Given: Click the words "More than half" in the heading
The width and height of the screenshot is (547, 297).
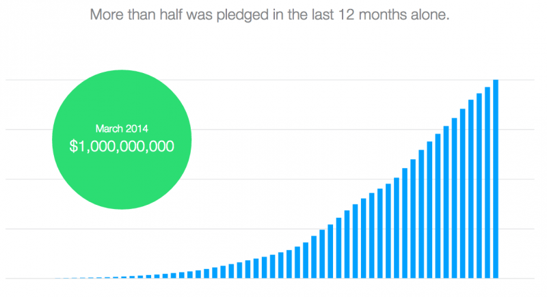Looking at the screenshot, I should point(130,14).
